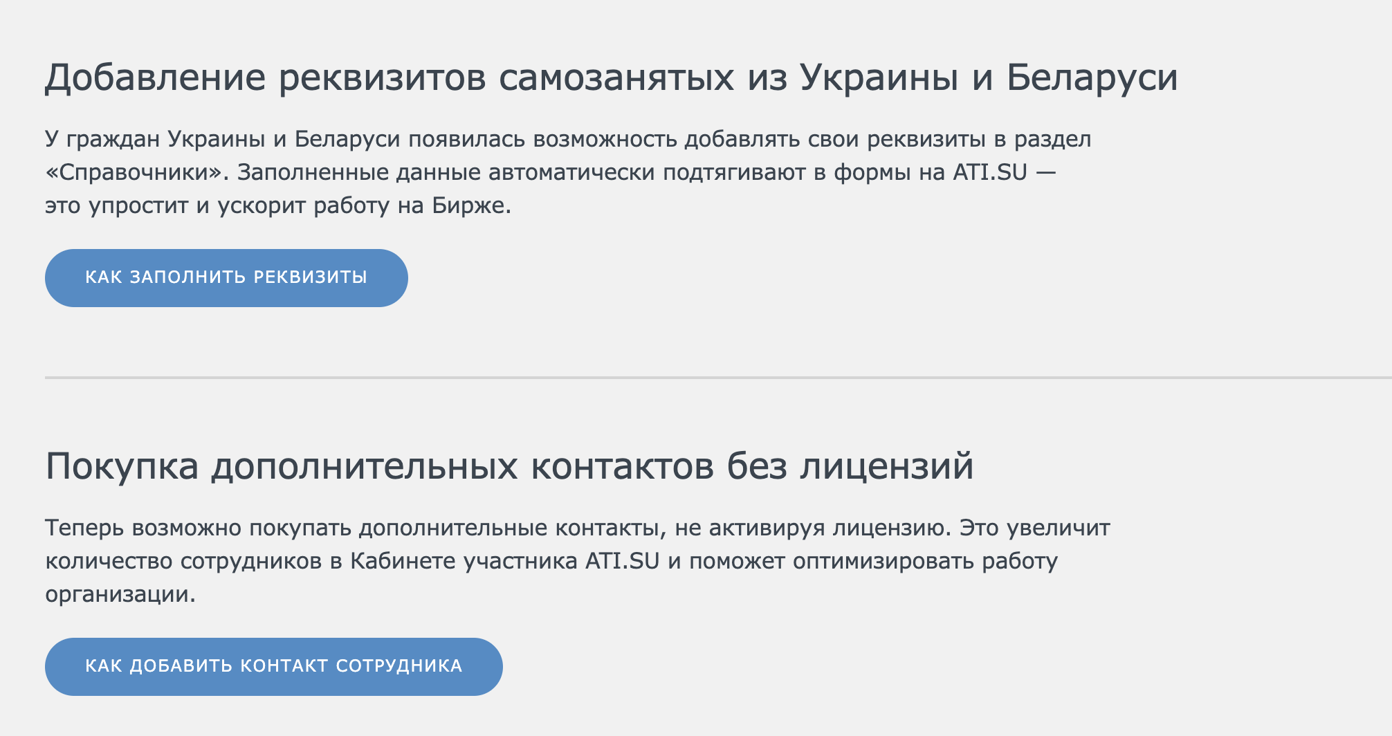This screenshot has width=1392, height=736.
Task: Click the heading about самозанятых из Украины и Беларуси
Action: point(611,77)
